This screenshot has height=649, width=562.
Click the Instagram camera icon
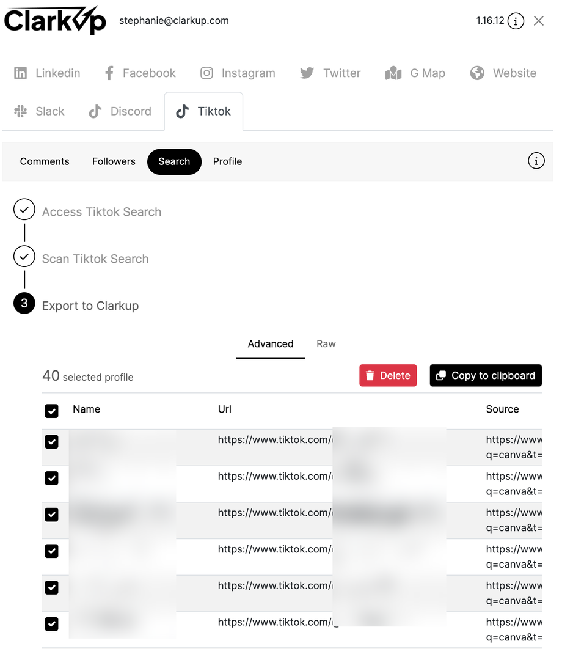pos(206,73)
